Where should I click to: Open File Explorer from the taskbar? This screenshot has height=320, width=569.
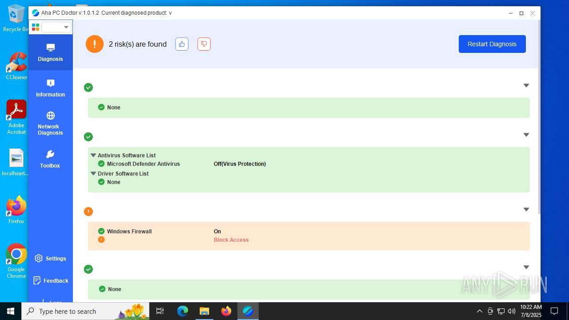(204, 311)
